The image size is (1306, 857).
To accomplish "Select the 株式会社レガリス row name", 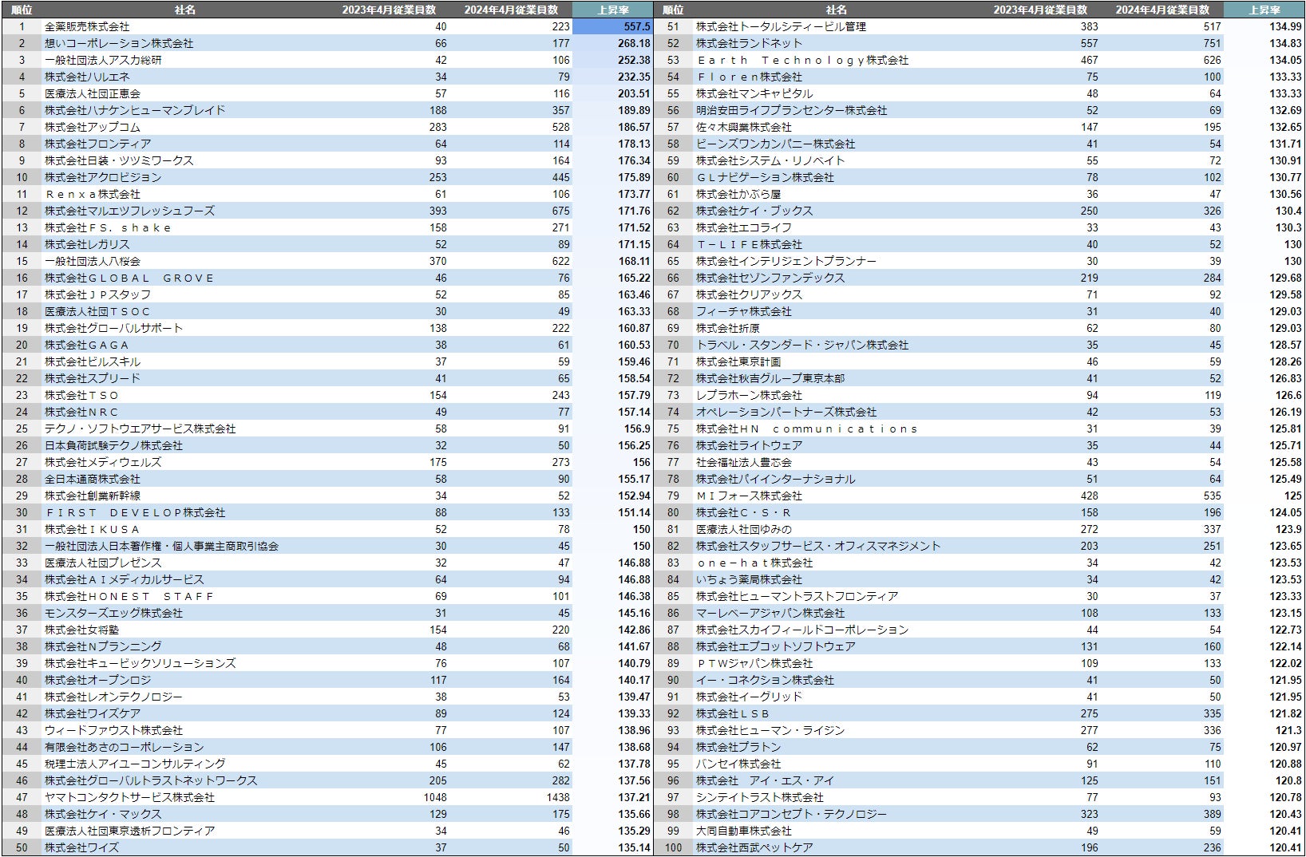I will (x=87, y=244).
